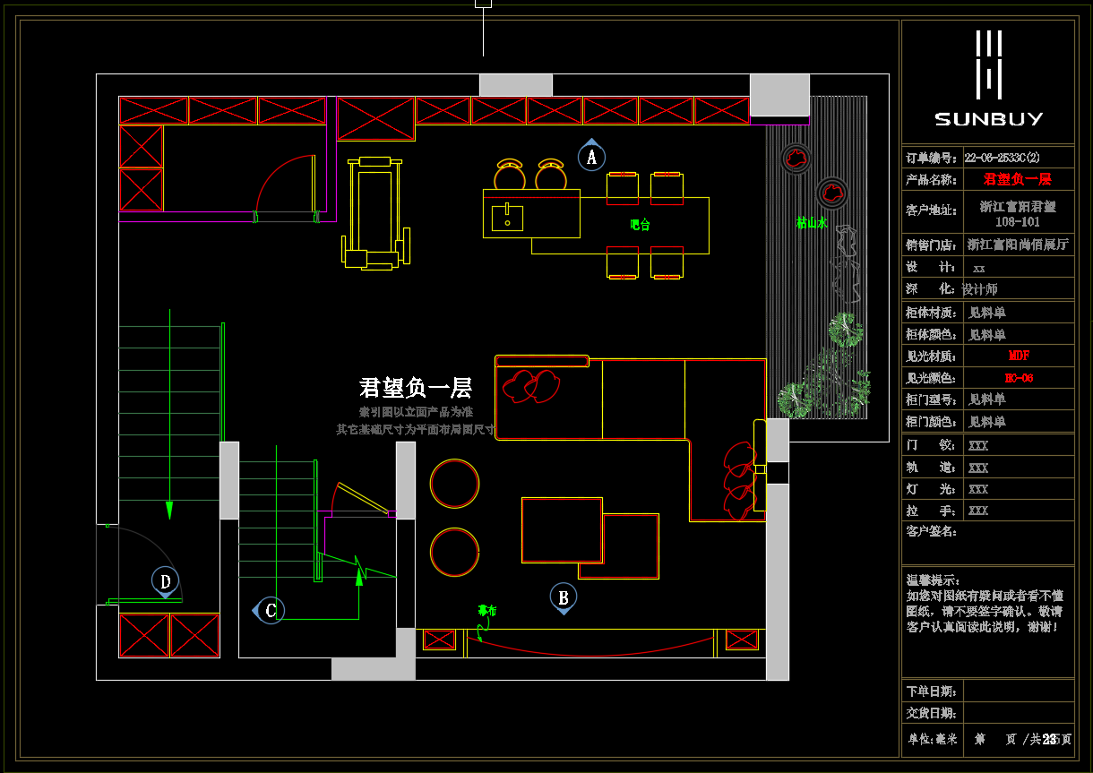
Task: Select the 交货日期 delivery date field
Action: tap(1019, 714)
